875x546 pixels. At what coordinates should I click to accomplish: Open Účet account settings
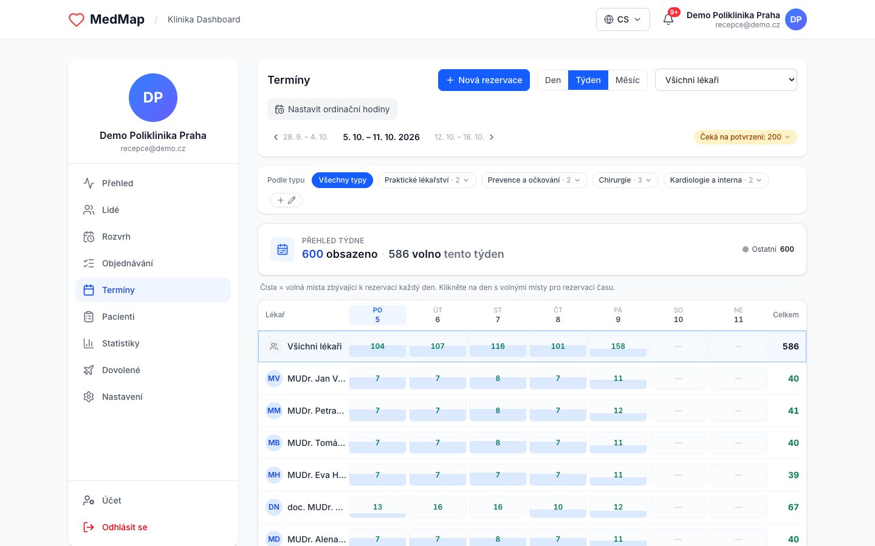tap(153, 500)
